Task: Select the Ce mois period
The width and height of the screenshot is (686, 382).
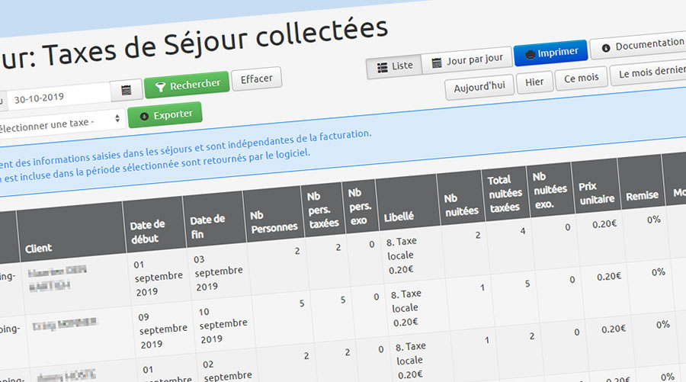Action: pos(581,79)
